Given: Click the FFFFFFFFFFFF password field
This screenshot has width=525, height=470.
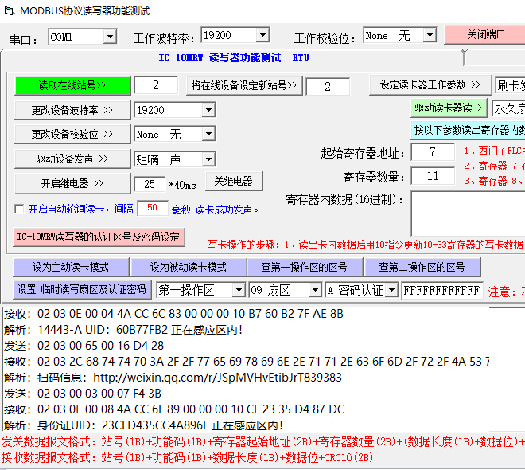Looking at the screenshot, I should [x=442, y=290].
